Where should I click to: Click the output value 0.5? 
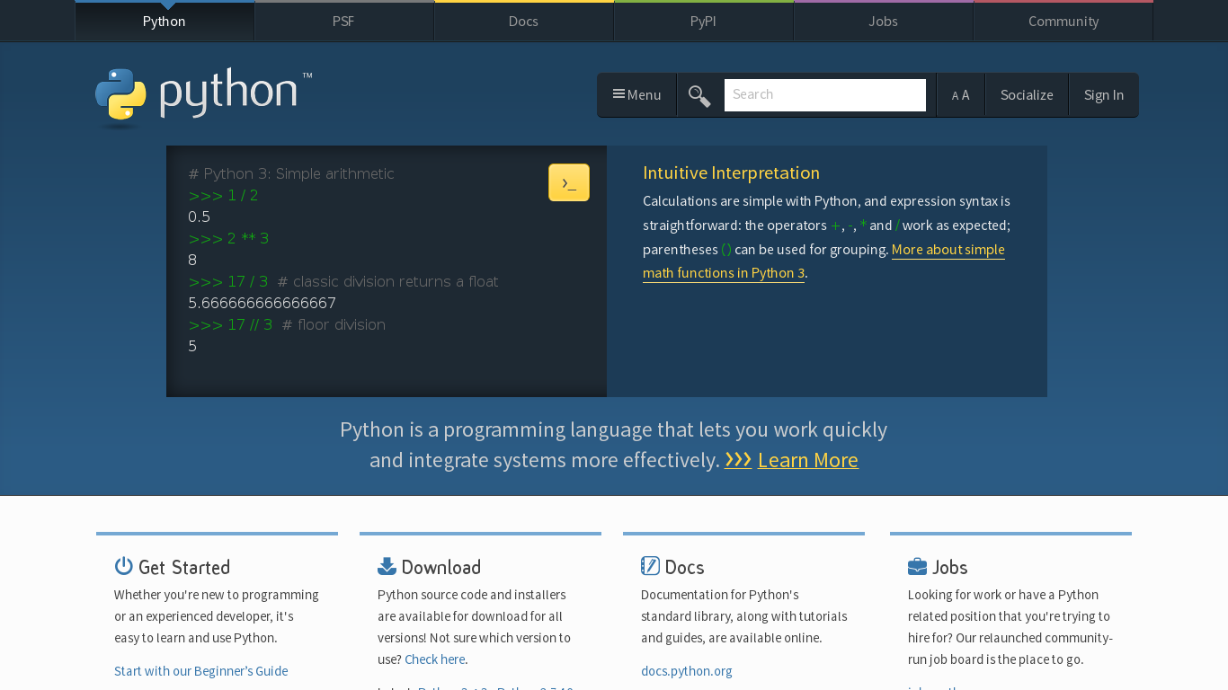click(x=199, y=217)
